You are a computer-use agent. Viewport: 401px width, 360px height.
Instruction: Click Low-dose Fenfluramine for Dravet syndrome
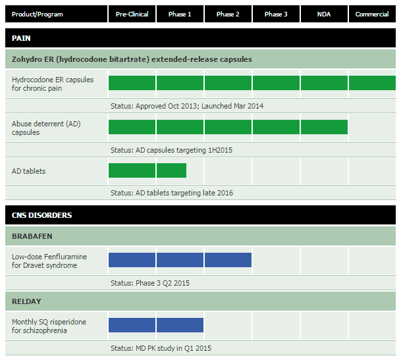tap(49, 261)
